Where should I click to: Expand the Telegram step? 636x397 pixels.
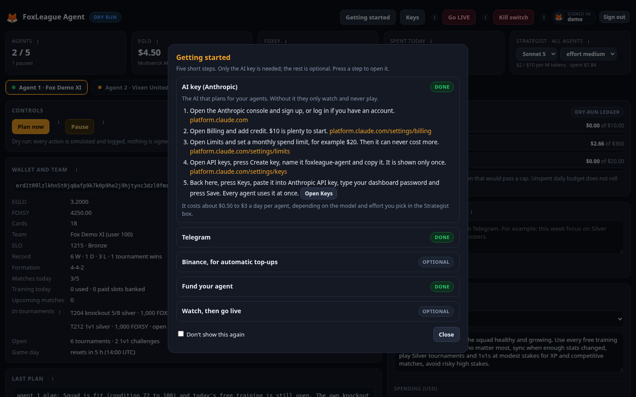point(318,237)
